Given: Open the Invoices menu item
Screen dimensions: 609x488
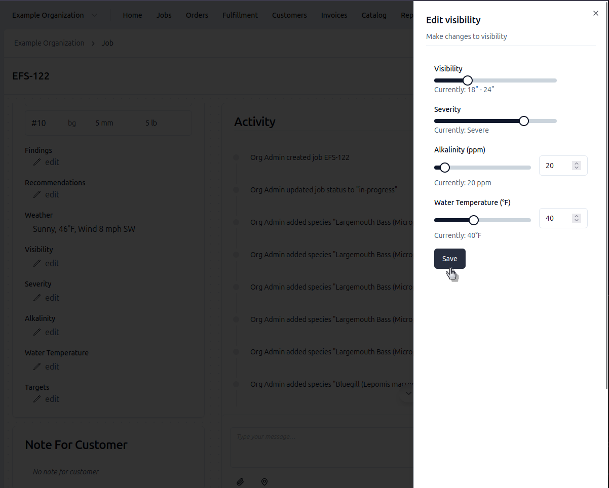Looking at the screenshot, I should 334,15.
